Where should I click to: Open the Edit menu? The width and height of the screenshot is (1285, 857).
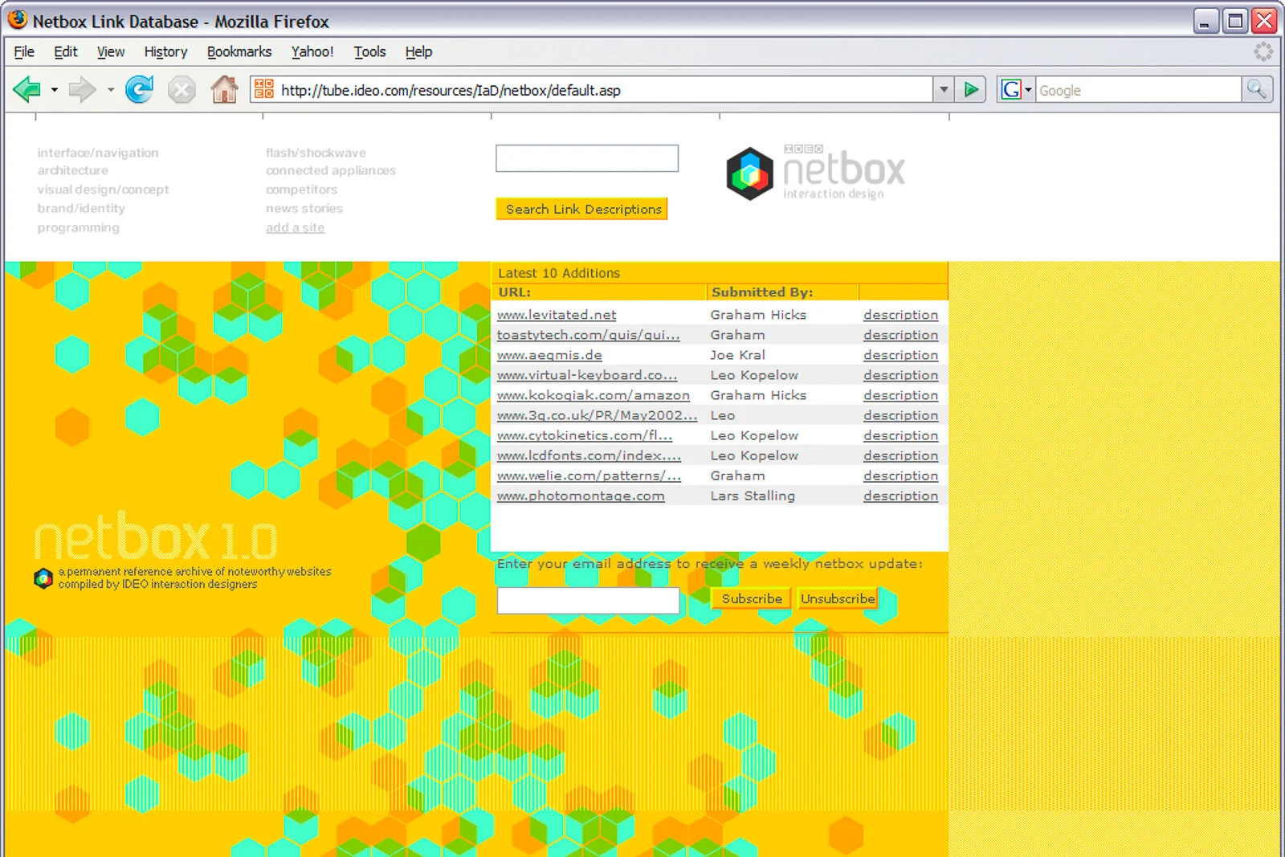[65, 51]
